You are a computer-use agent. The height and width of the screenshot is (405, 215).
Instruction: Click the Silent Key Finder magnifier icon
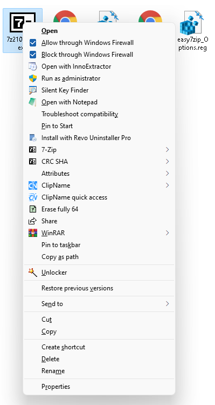[33, 90]
